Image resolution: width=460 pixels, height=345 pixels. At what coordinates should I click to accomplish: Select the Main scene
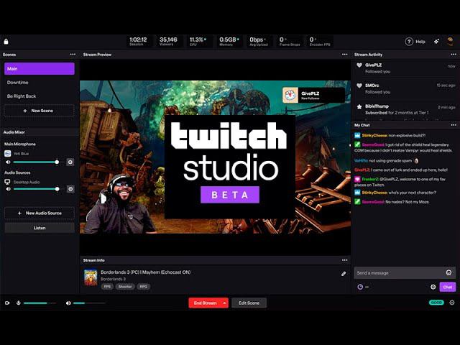(x=40, y=69)
